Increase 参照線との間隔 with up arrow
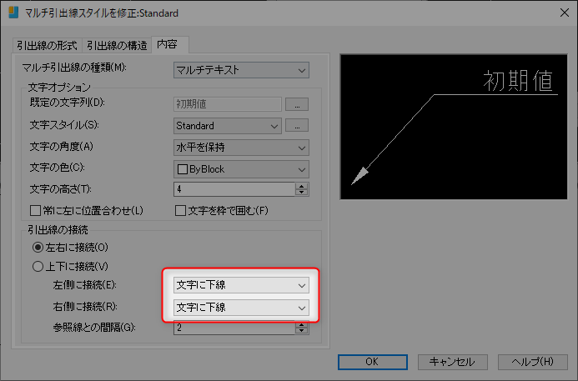The height and width of the screenshot is (381, 578). (302, 324)
